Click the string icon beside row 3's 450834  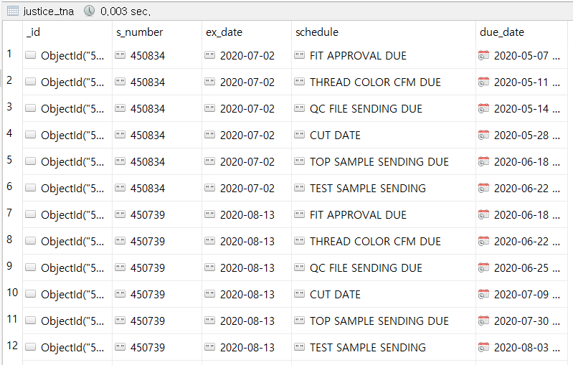(x=120, y=109)
